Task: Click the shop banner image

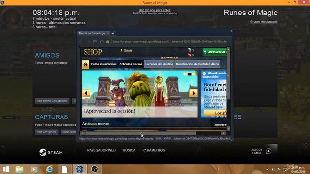Action: [x=140, y=94]
